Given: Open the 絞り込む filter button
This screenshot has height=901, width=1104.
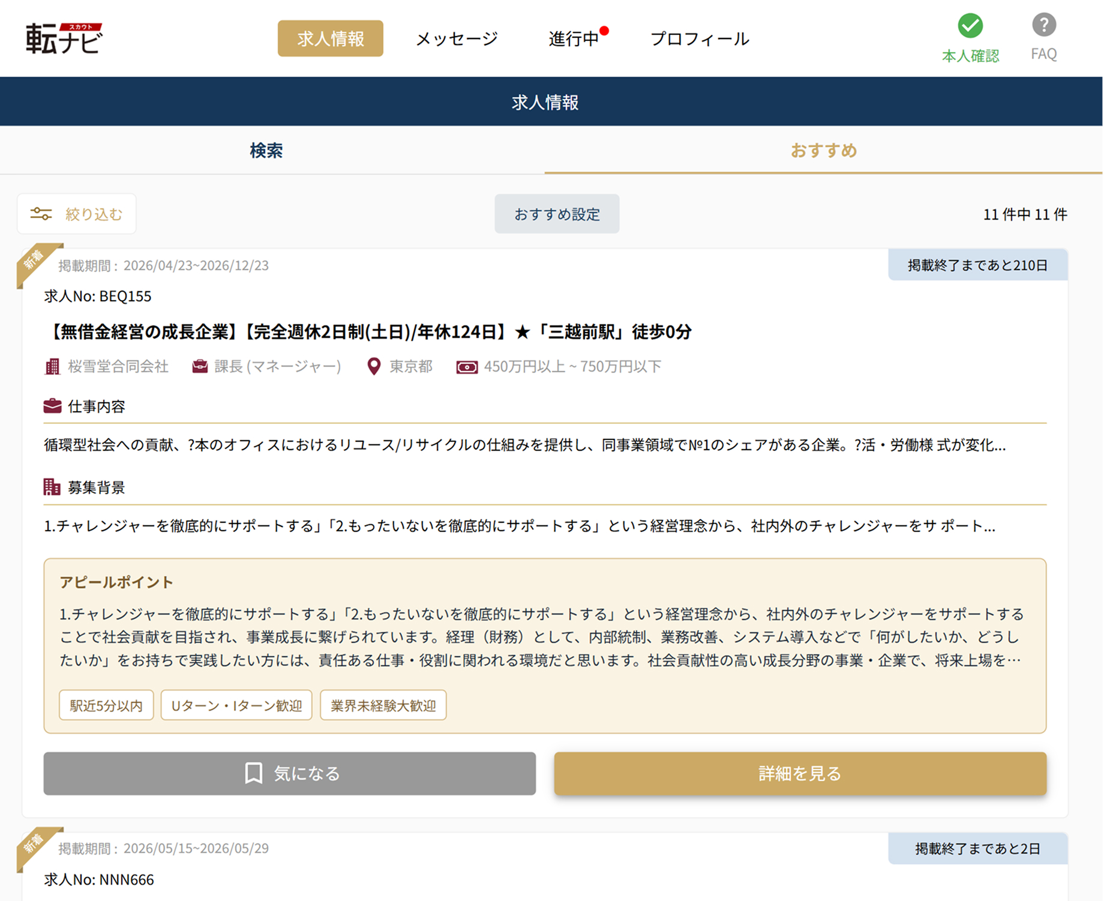Looking at the screenshot, I should pyautogui.click(x=77, y=214).
